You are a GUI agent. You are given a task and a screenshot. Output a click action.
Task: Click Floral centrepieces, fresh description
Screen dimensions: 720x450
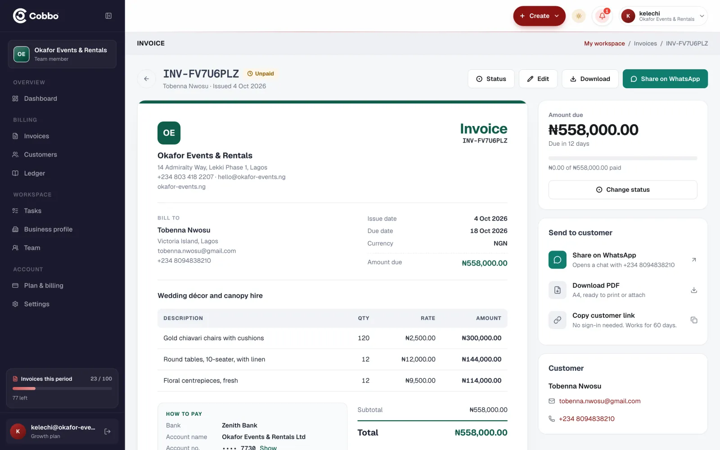201,380
